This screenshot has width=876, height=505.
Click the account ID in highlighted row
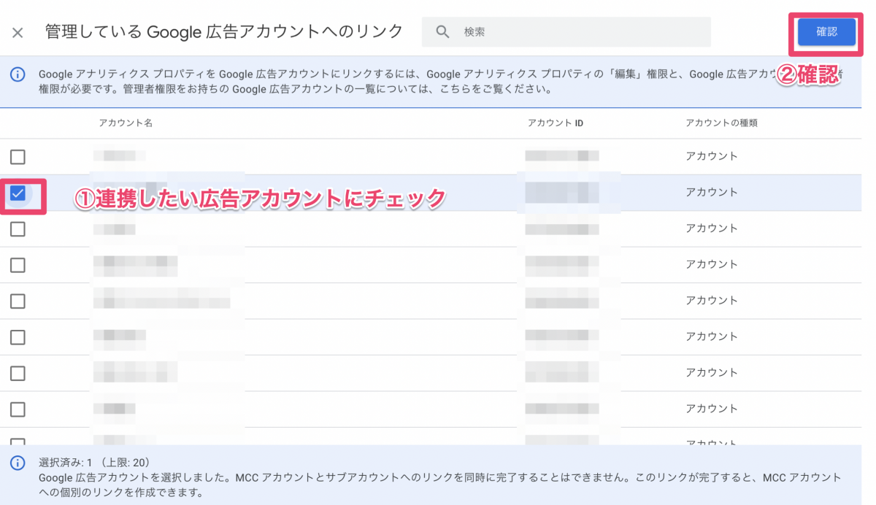(x=561, y=193)
